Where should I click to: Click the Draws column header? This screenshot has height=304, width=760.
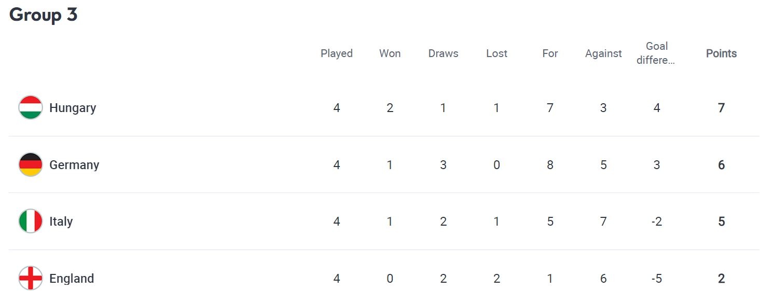pyautogui.click(x=444, y=53)
